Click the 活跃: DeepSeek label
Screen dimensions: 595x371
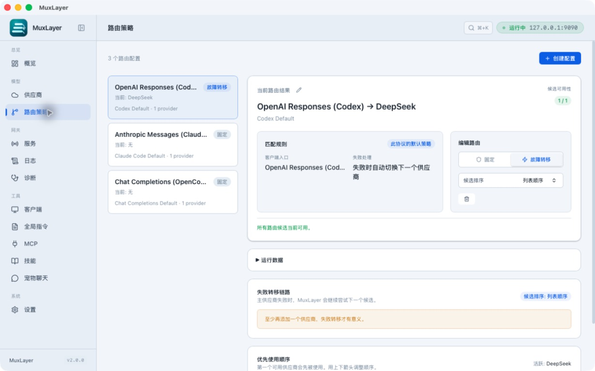[552, 364]
